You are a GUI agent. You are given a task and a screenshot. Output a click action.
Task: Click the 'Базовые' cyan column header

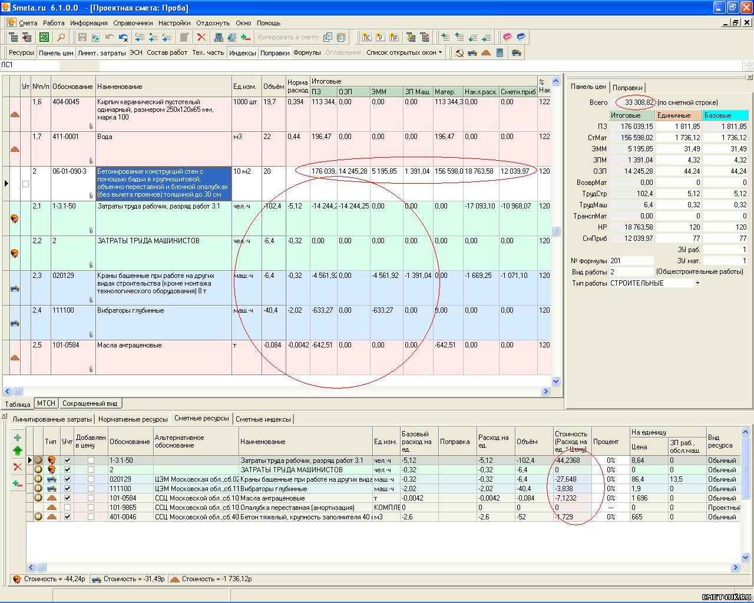coord(725,115)
